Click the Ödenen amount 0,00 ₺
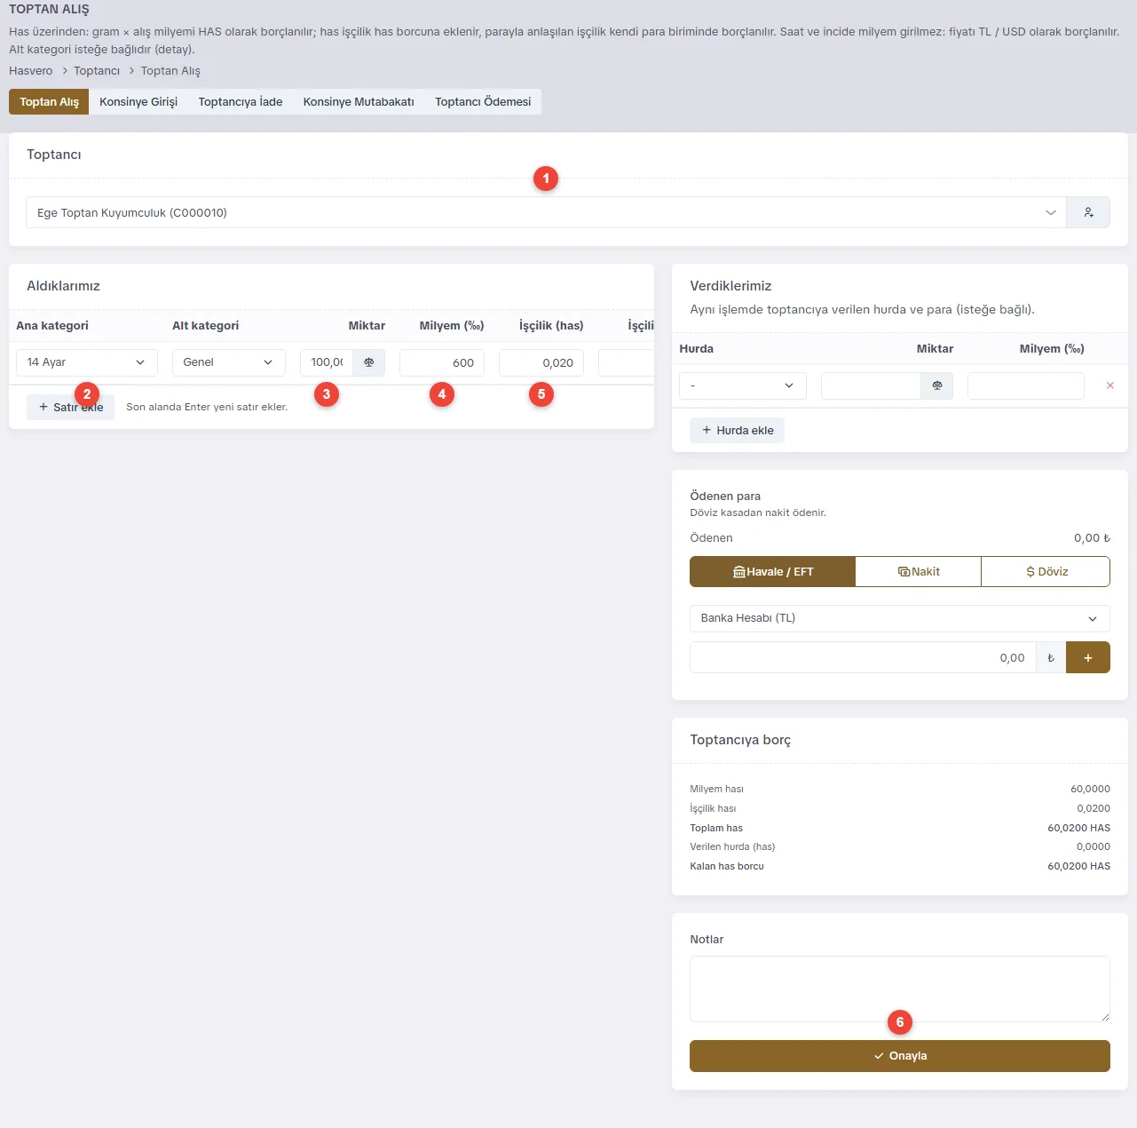 click(x=1092, y=538)
